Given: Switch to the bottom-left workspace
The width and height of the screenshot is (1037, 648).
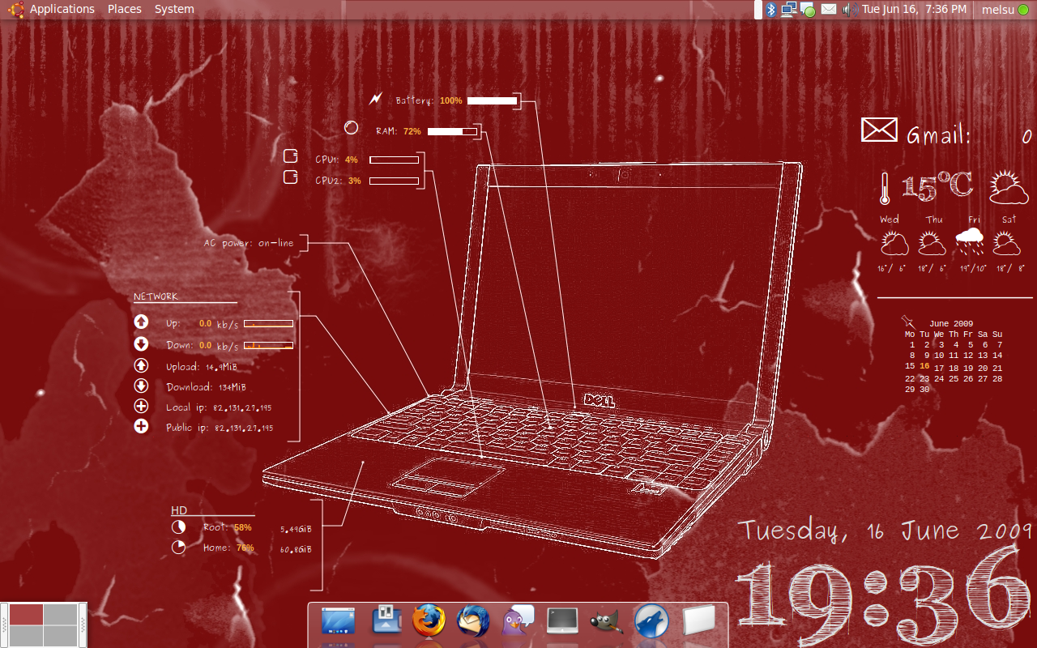Looking at the screenshot, I should [x=25, y=636].
